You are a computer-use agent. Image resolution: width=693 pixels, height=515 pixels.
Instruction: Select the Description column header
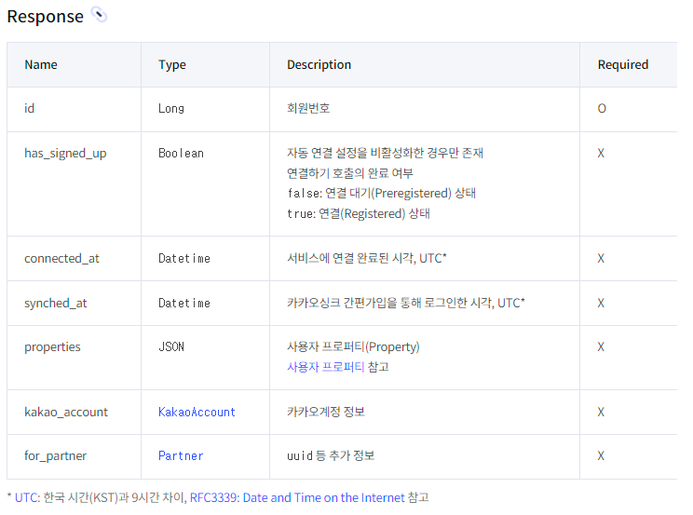pyautogui.click(x=319, y=65)
